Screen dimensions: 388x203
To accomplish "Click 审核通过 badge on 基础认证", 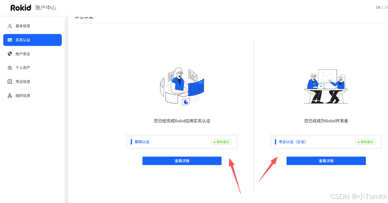I will tap(221, 142).
